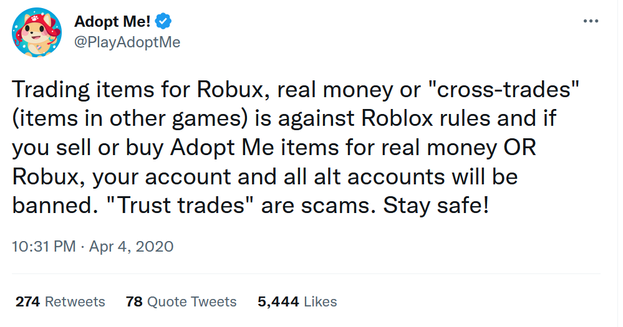Open the @PlayAdoptMe handle link

(x=127, y=42)
